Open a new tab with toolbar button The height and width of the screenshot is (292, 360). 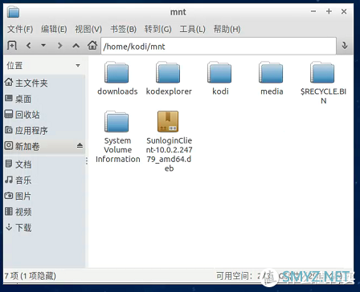(x=12, y=46)
